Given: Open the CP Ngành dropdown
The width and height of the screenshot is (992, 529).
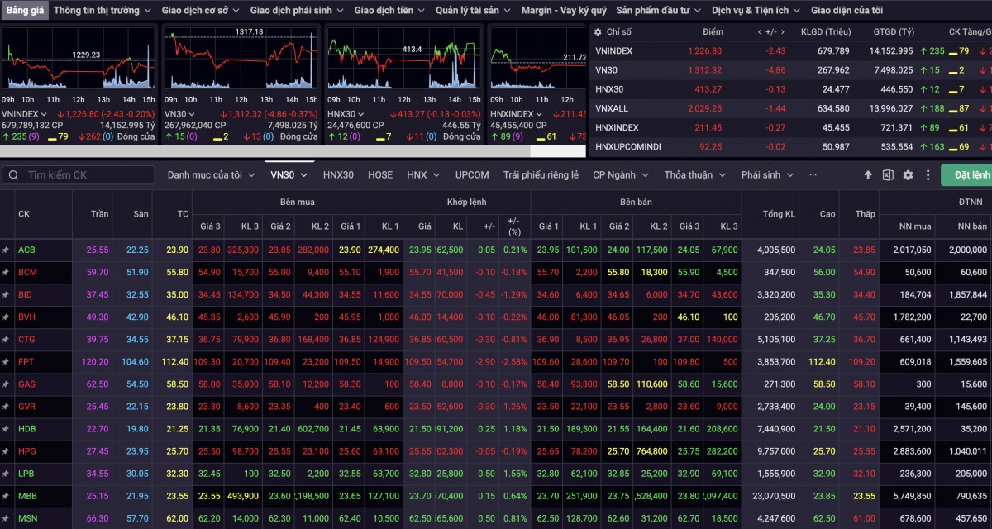Looking at the screenshot, I should pos(620,175).
